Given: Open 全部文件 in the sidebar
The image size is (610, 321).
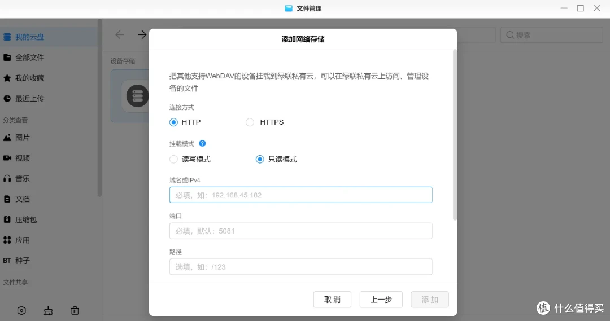Looking at the screenshot, I should click(49, 58).
